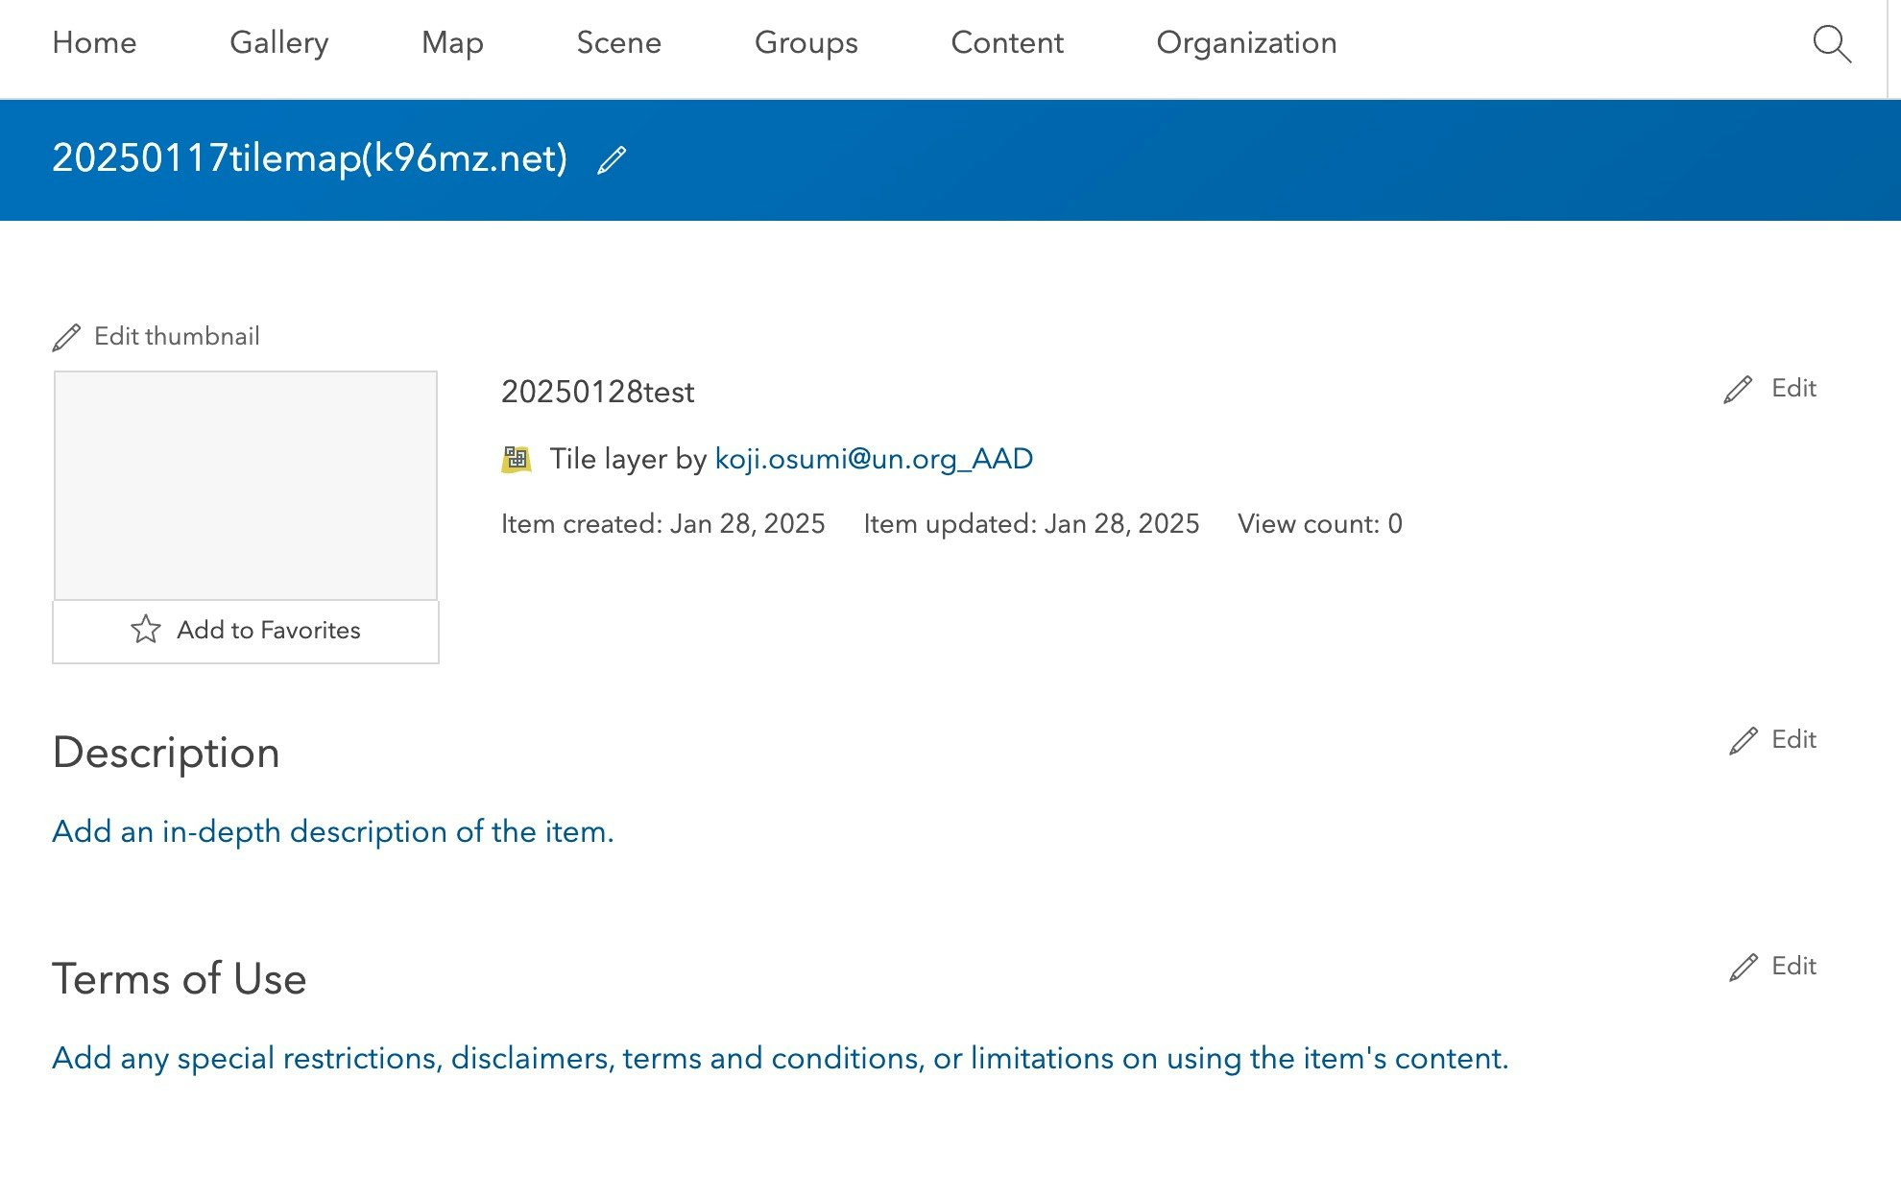
Task: Click the Tile layer type icon
Action: (517, 459)
